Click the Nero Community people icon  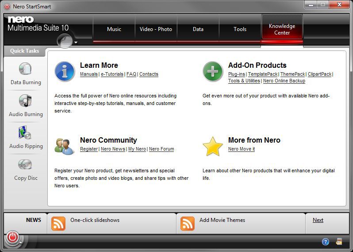point(65,147)
